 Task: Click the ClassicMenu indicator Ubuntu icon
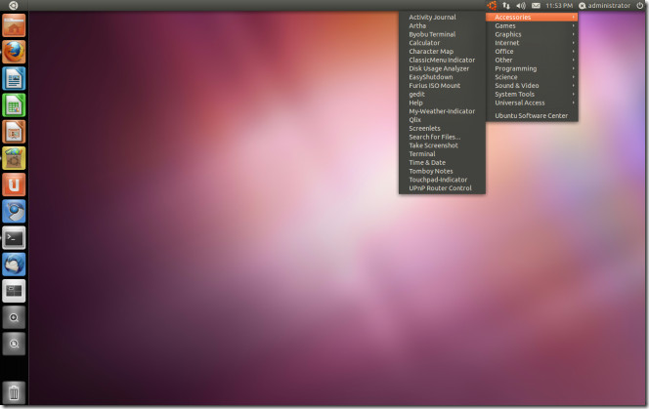[x=492, y=6]
